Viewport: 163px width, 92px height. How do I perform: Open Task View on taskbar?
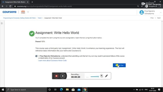click(x=55, y=90)
